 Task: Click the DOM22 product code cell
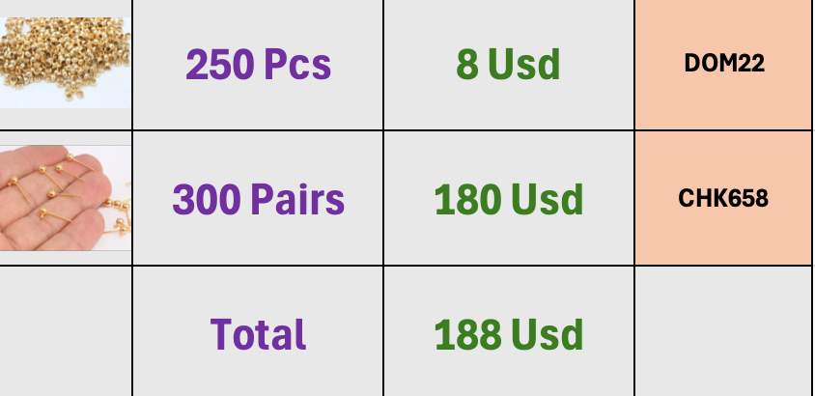click(723, 65)
